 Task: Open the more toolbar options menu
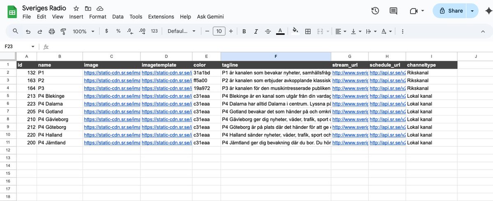pyautogui.click(x=402, y=31)
